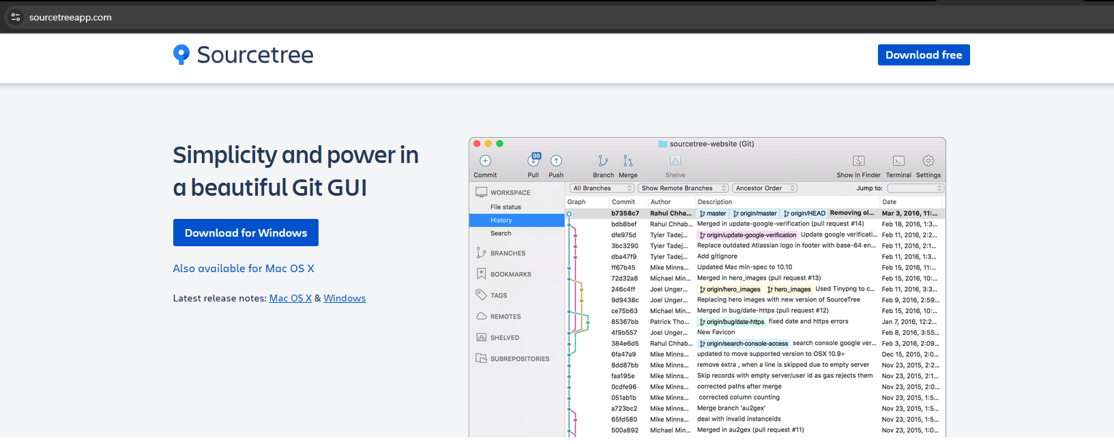The height and width of the screenshot is (444, 1114).
Task: Click the Bookmarks sidebar icon
Action: [x=481, y=274]
